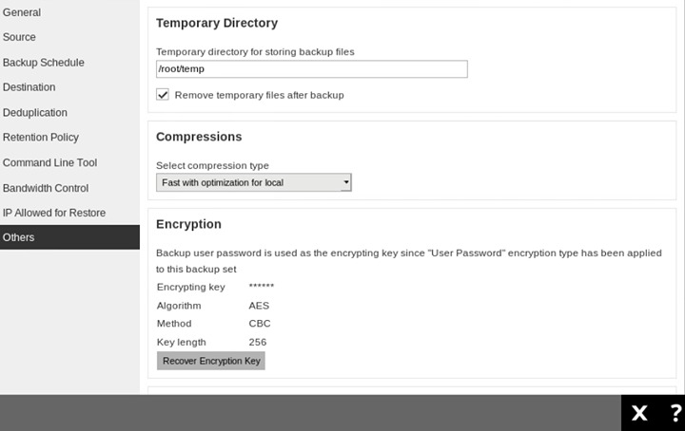
Task: Open the compression type dropdown
Action: tap(254, 182)
